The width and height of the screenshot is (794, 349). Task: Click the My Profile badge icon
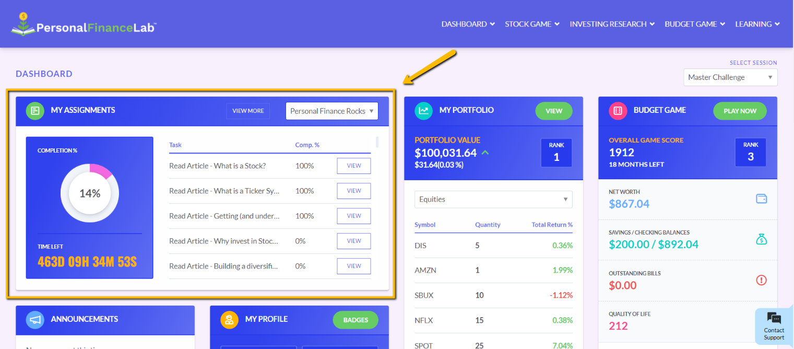pos(229,320)
